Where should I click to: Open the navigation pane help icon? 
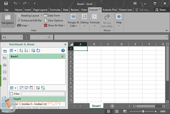click(63, 50)
